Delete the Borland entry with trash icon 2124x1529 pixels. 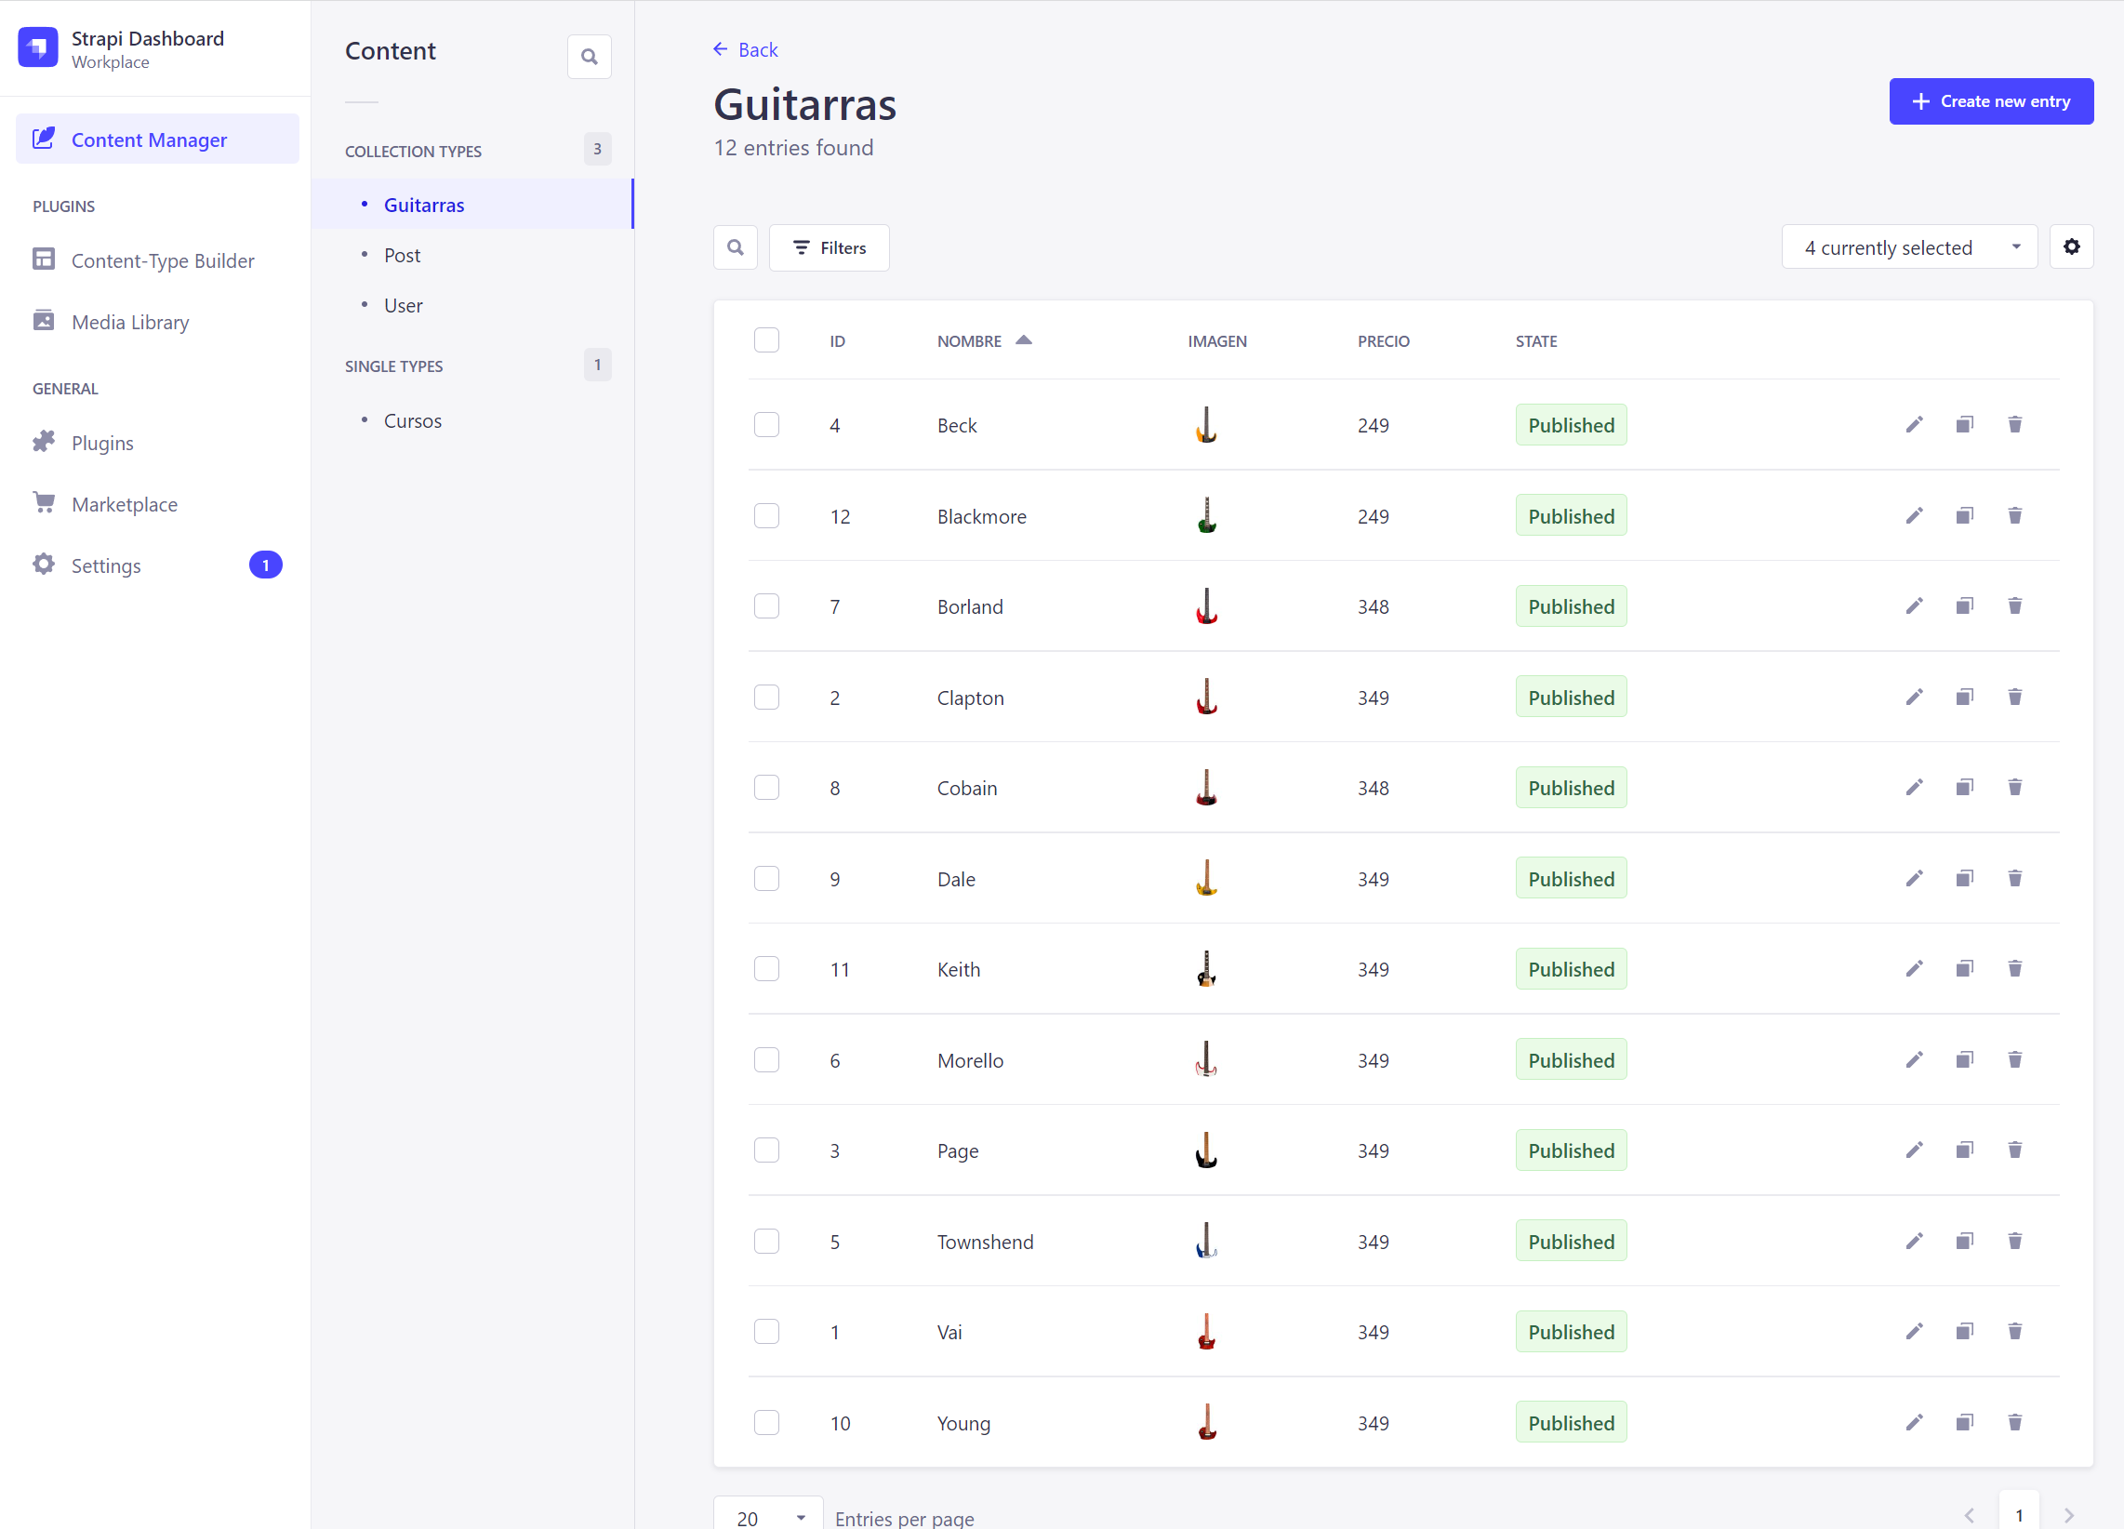tap(2014, 606)
